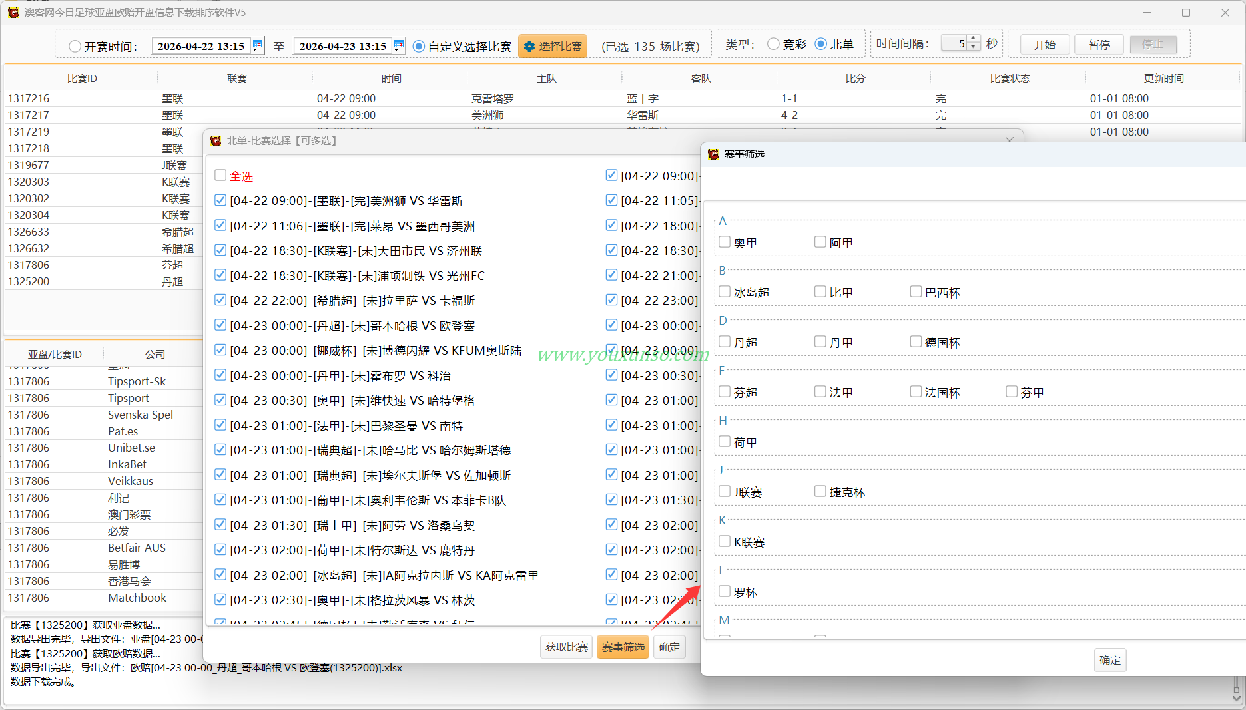Viewport: 1246px width, 710px height.
Task: Uncheck match 特尔斯达 VS 鹿特丹
Action: pyautogui.click(x=220, y=549)
